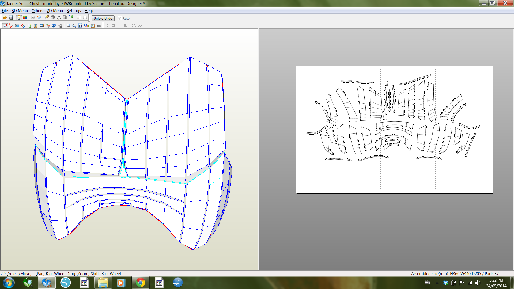Click the gray box open-fold-lines icon
Viewport: 514px width, 289px height.
[x=33, y=18]
